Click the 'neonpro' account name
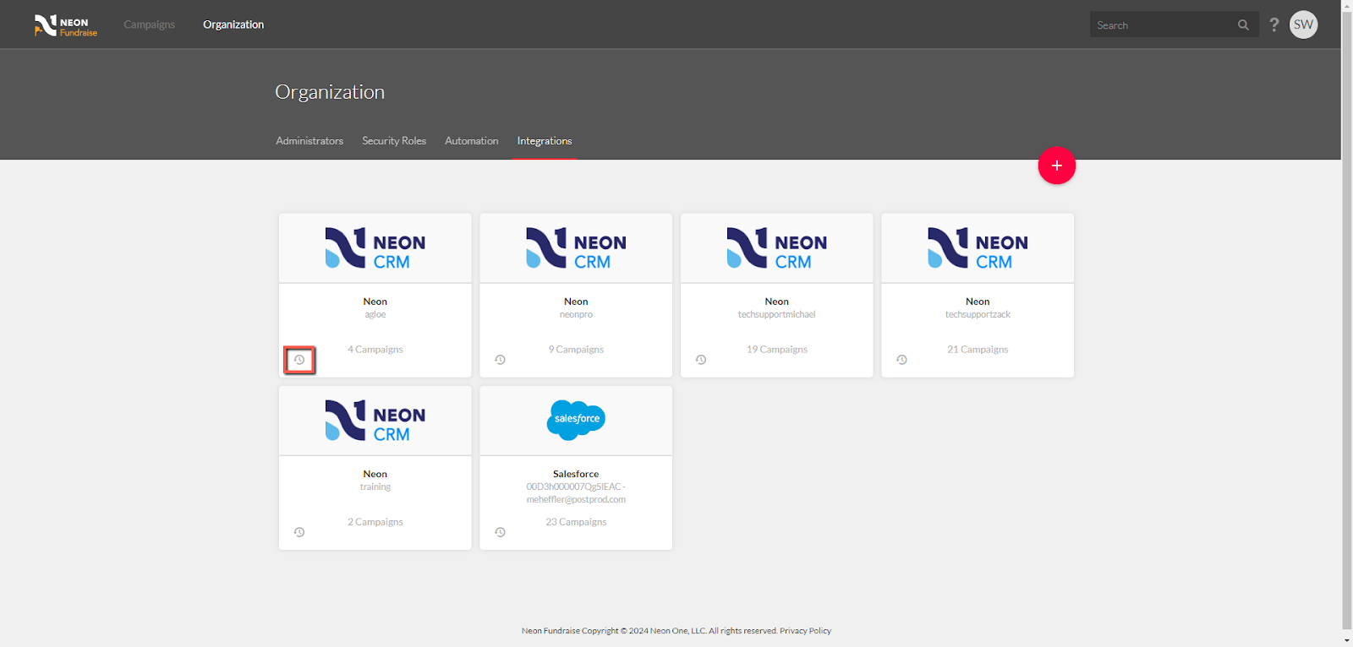This screenshot has width=1353, height=647. click(576, 315)
